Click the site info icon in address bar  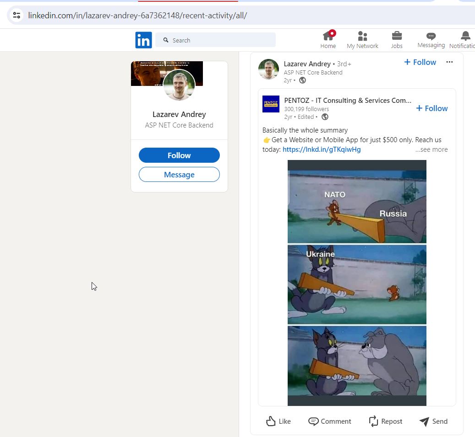16,15
